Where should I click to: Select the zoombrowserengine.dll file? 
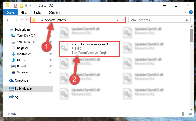(89, 49)
